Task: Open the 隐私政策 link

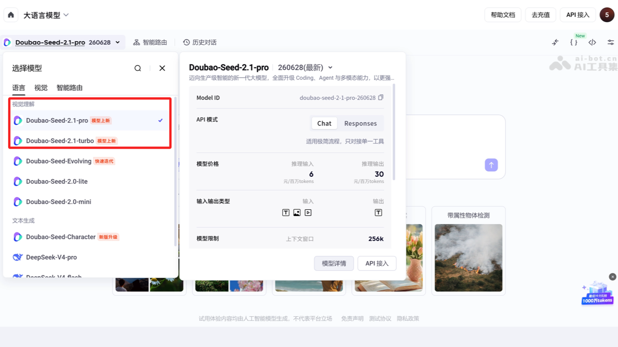Action: pos(408,319)
